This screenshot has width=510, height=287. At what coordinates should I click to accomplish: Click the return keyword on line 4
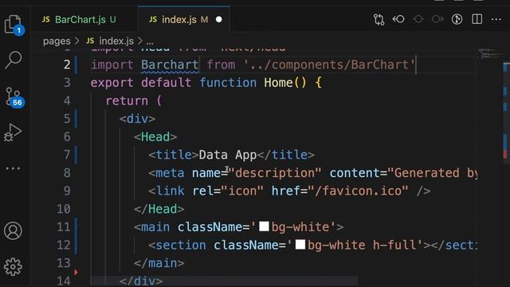[x=127, y=101]
